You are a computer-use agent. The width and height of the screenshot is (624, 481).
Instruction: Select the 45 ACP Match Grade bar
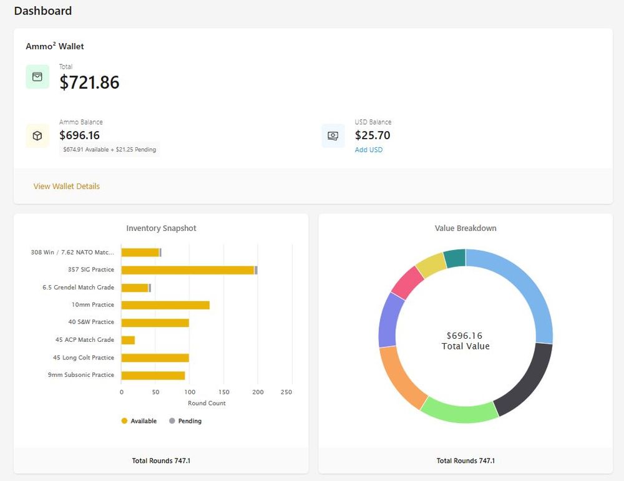coord(128,340)
